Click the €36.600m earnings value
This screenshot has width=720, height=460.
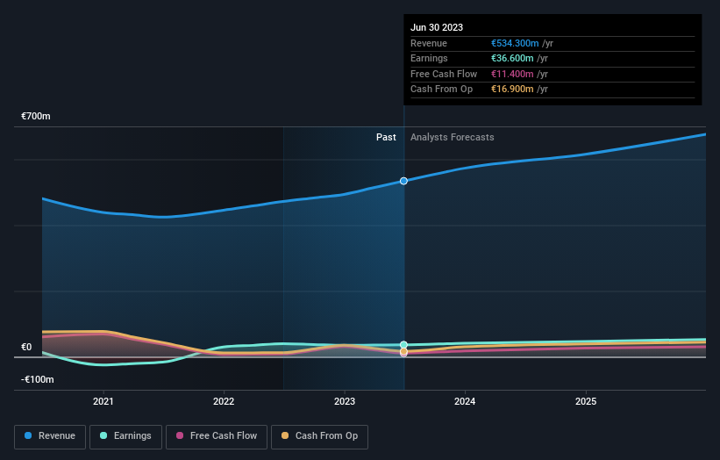pyautogui.click(x=512, y=58)
